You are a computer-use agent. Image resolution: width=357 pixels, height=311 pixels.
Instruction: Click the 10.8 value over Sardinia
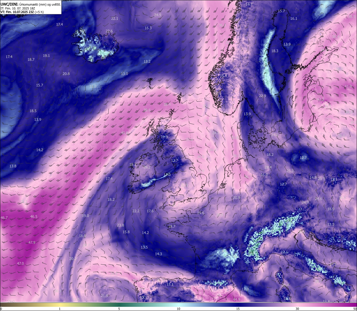287,299
